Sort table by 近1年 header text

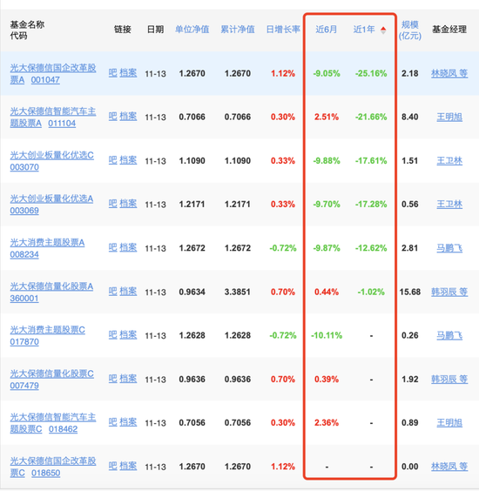364,30
